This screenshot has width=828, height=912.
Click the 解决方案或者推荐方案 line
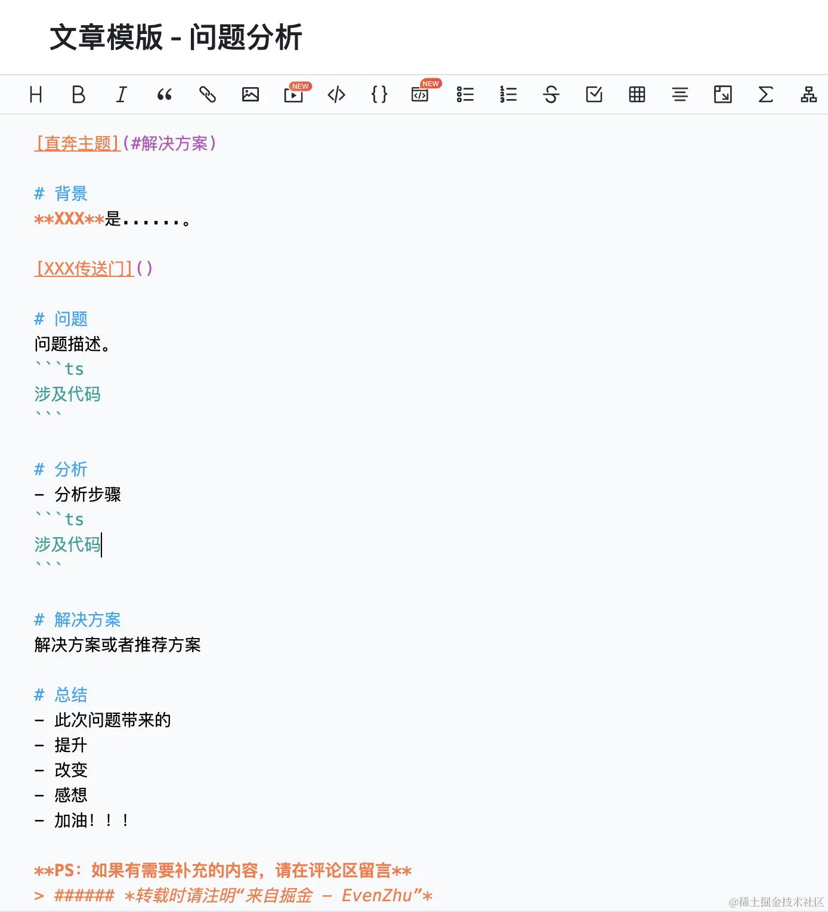(118, 645)
